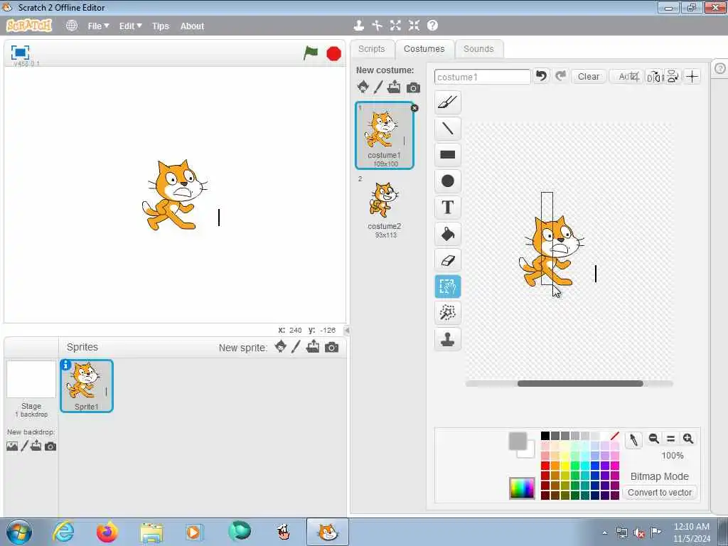This screenshot has width=728, height=546.
Task: Open the Edit menu
Action: tap(131, 26)
